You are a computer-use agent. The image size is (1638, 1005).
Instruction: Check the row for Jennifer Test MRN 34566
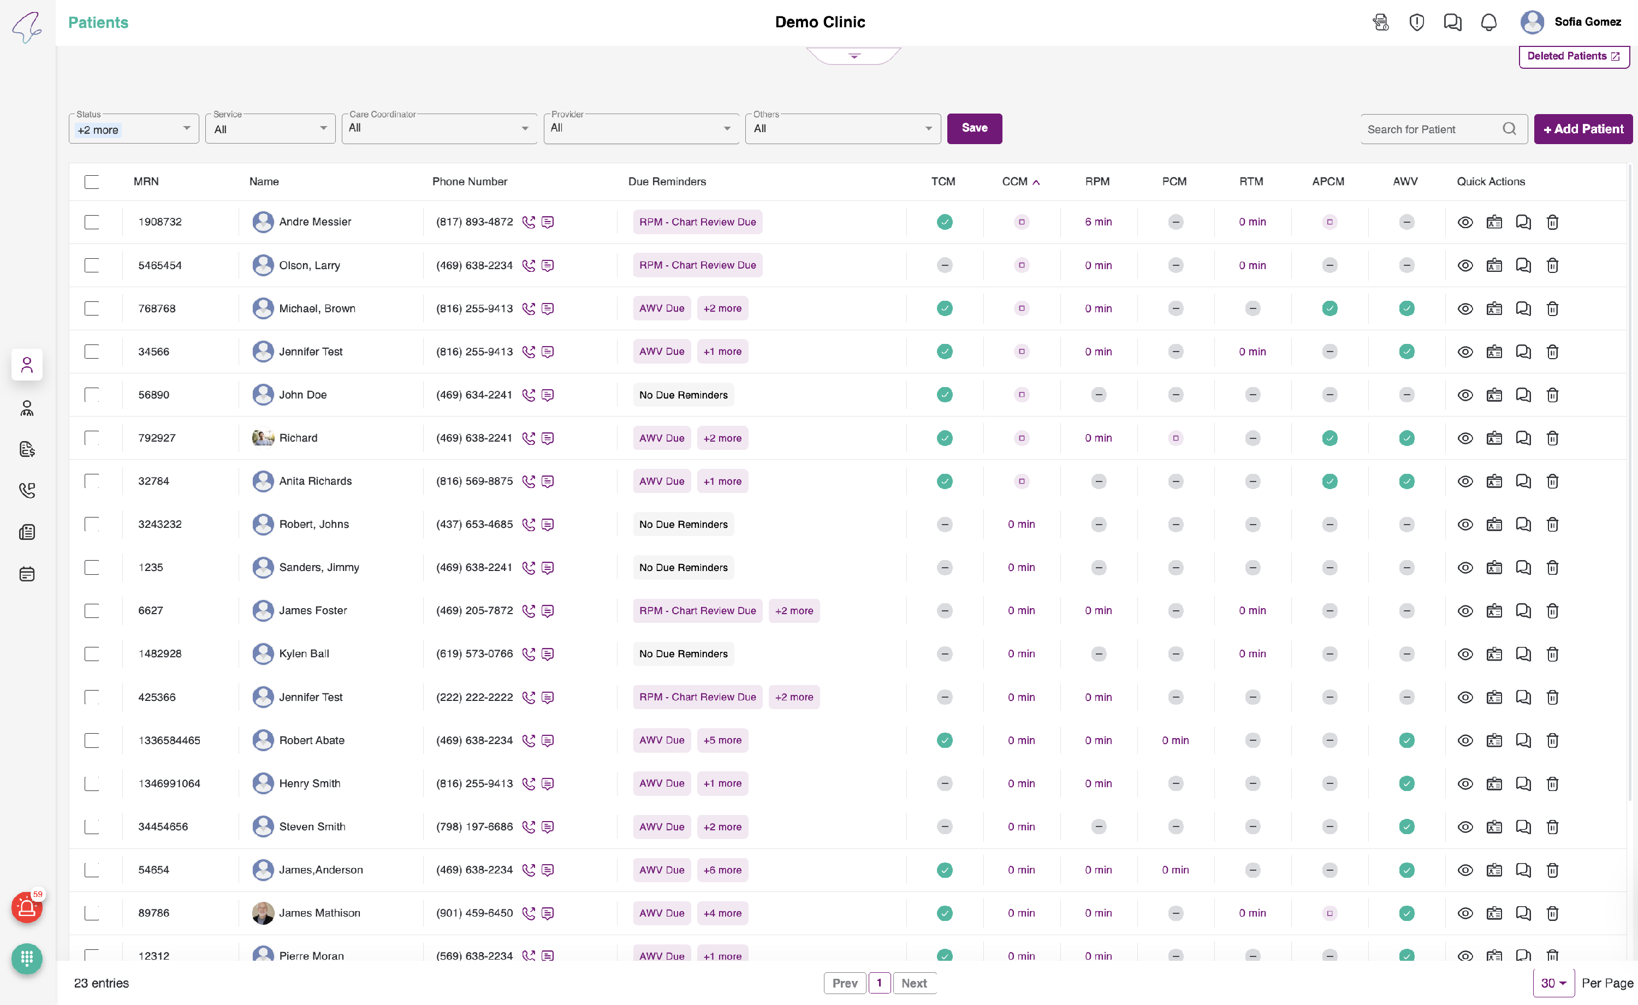(92, 352)
